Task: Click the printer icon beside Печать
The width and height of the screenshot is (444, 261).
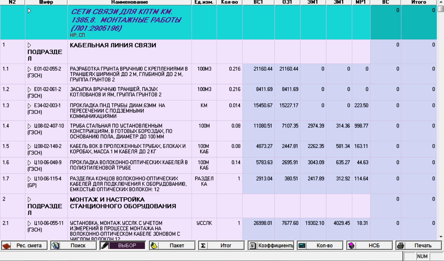Action: (400, 245)
